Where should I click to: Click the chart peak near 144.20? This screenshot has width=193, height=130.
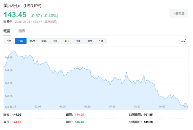(14, 50)
